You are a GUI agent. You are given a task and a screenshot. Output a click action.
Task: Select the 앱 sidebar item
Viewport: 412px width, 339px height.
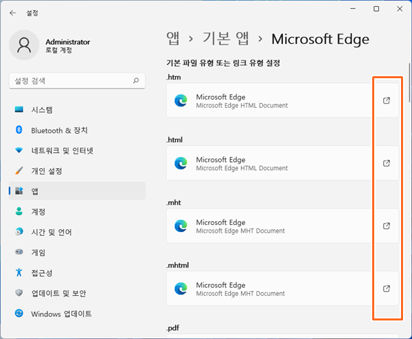77,191
